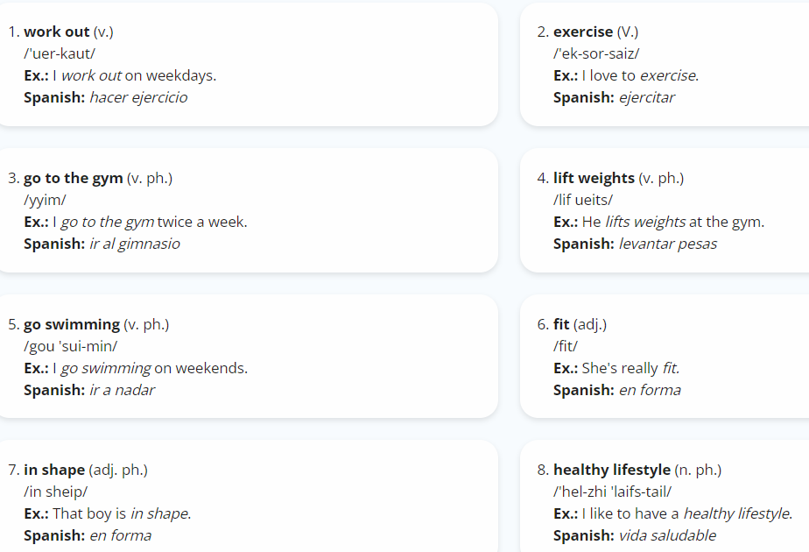Click the pronunciation '/'ek-sor-saiz/'
Viewport: 809px width, 552px height.
pos(596,53)
